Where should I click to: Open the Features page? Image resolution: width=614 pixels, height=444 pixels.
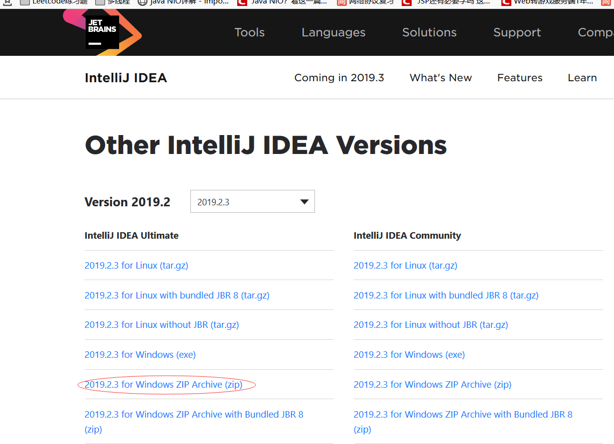[x=520, y=78]
